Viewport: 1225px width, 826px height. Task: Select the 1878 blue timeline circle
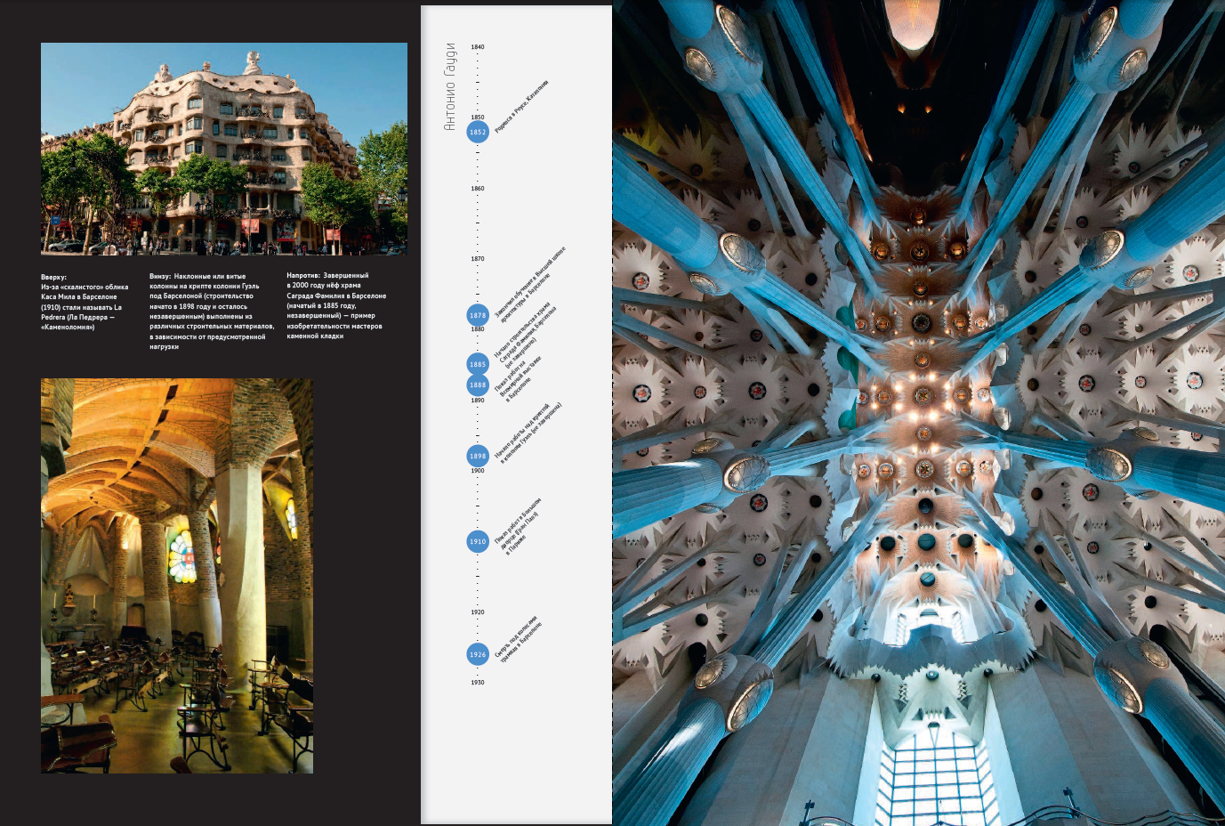pos(478,315)
